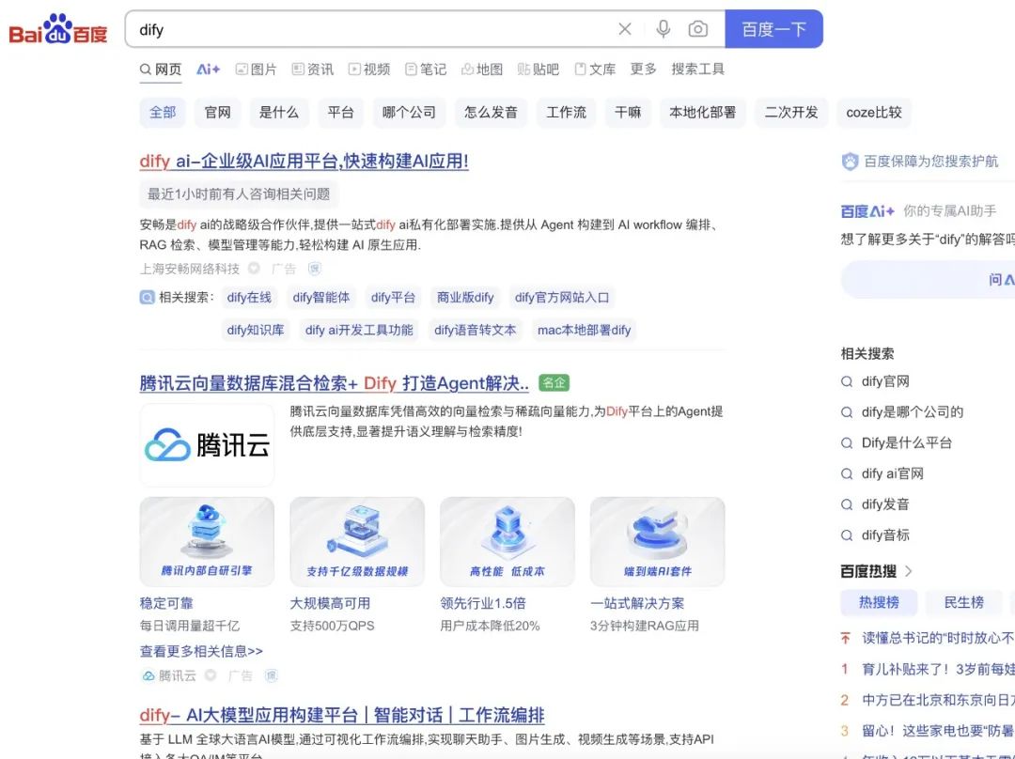This screenshot has width=1015, height=759.
Task: Select the 怎么发音 filter chip
Action: point(491,113)
